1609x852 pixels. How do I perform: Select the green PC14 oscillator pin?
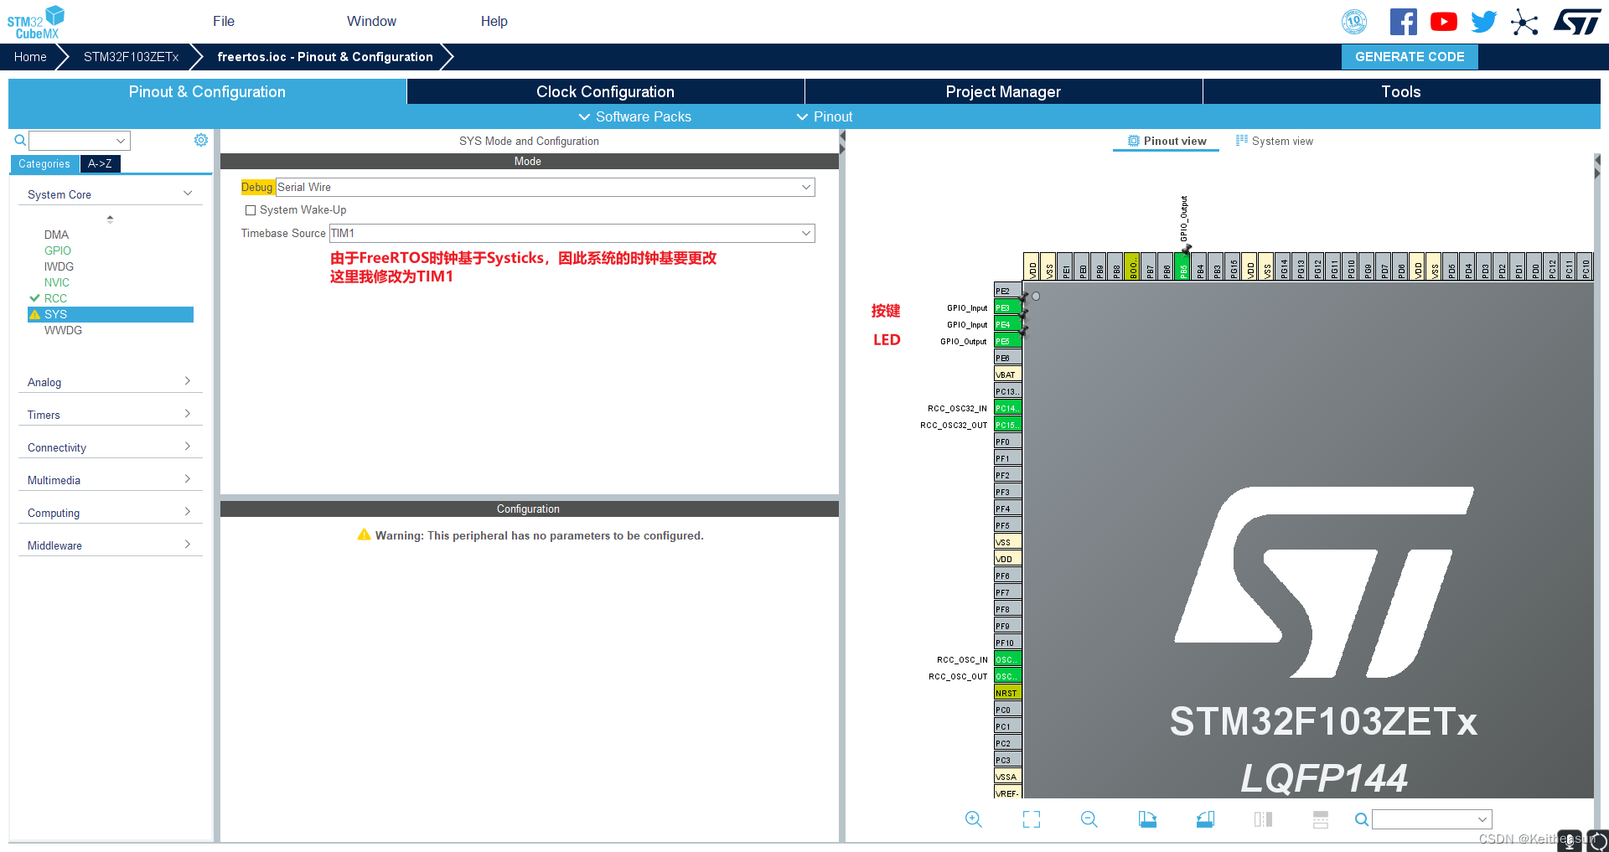coord(1007,408)
